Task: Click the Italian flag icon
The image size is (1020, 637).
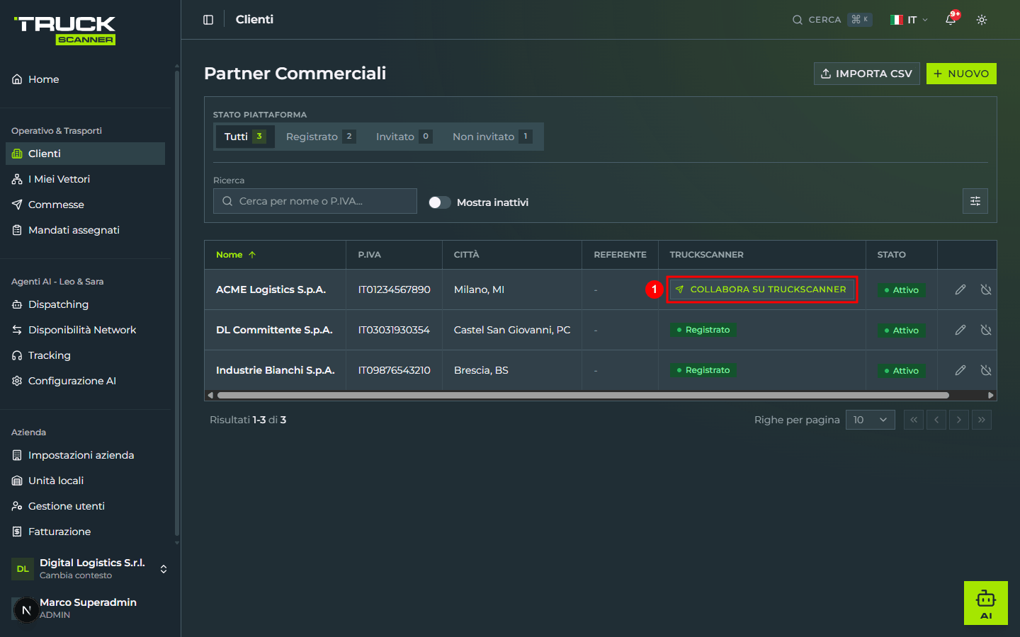Action: (x=897, y=20)
